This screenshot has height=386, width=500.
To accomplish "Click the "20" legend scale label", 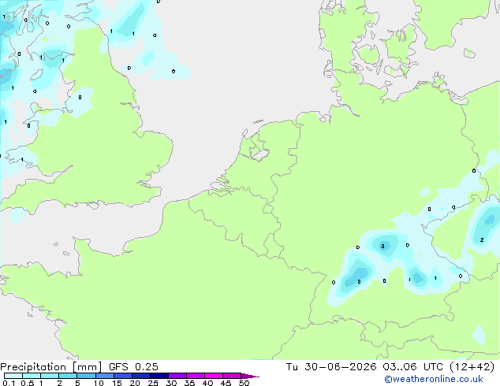I will (135, 383).
